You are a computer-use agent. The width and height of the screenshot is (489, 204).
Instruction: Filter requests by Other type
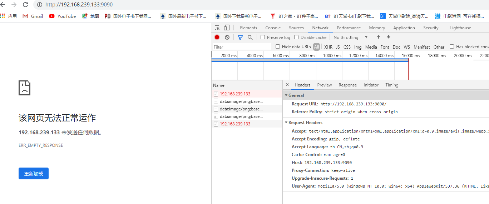[439, 47]
